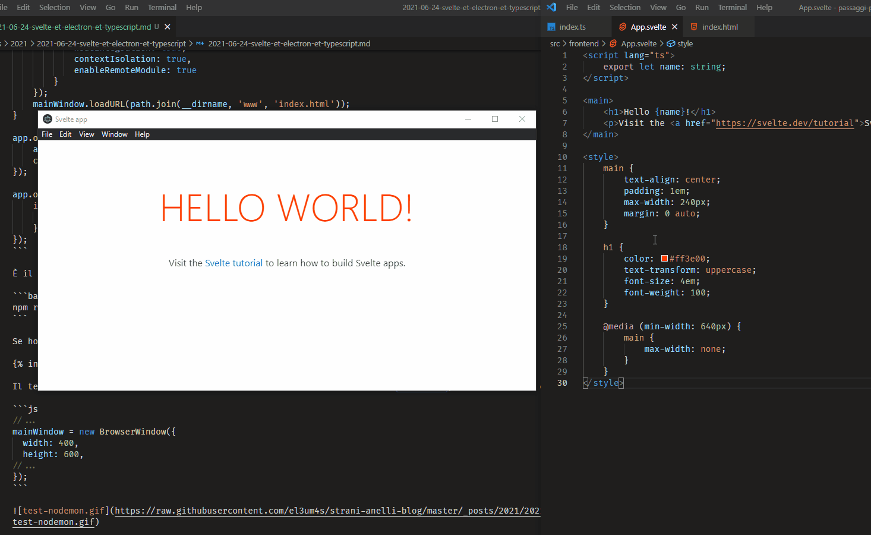Click the svelte.dev tutorial URL in code
Viewport: 871px width, 535px height.
(x=785, y=123)
